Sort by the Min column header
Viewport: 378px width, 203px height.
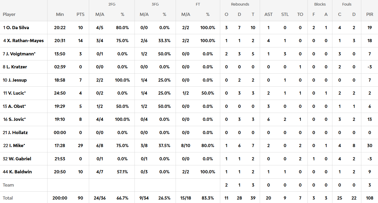pyautogui.click(x=60, y=14)
